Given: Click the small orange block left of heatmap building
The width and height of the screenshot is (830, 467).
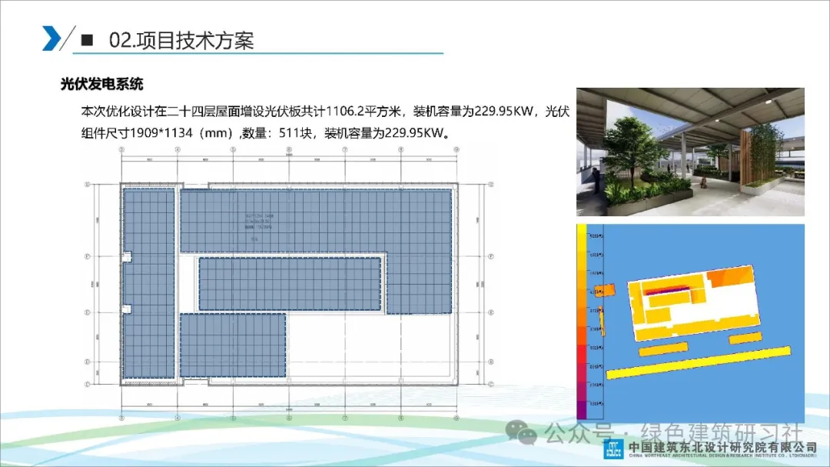Looking at the screenshot, I should click(606, 291).
